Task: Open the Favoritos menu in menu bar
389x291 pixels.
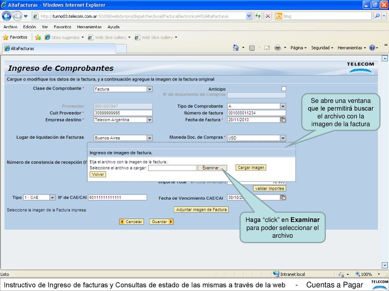Action: click(63, 27)
